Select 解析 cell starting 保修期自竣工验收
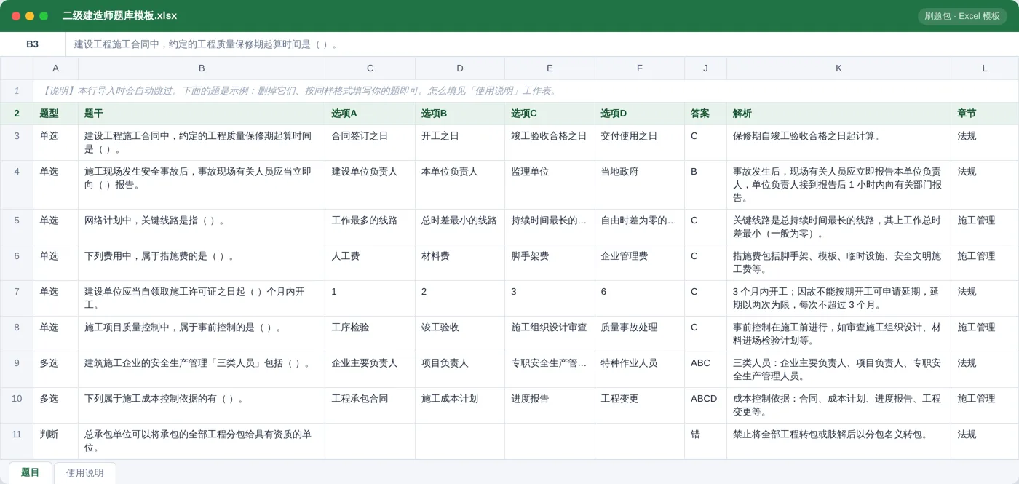 [x=838, y=143]
